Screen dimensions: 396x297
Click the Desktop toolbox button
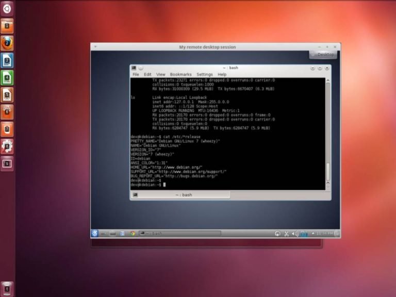(x=323, y=54)
